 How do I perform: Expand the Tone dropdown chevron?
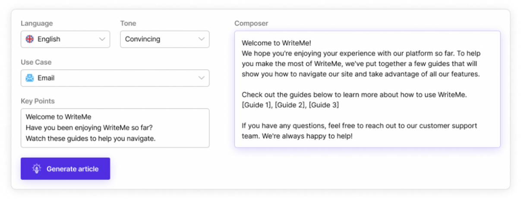[x=202, y=39]
